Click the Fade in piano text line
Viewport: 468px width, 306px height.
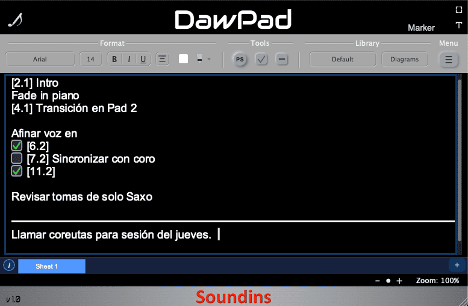tap(45, 96)
